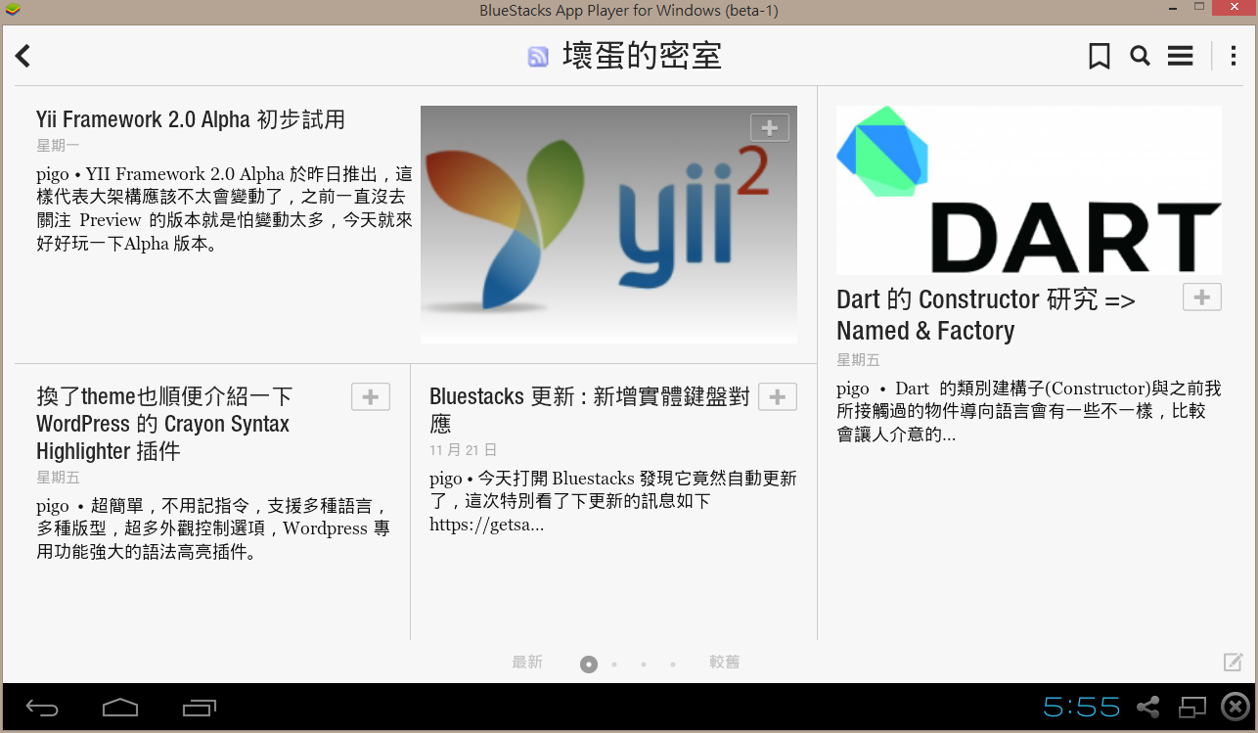This screenshot has height=733, width=1258.
Task: Open the three-dot overflow menu
Action: pyautogui.click(x=1232, y=56)
